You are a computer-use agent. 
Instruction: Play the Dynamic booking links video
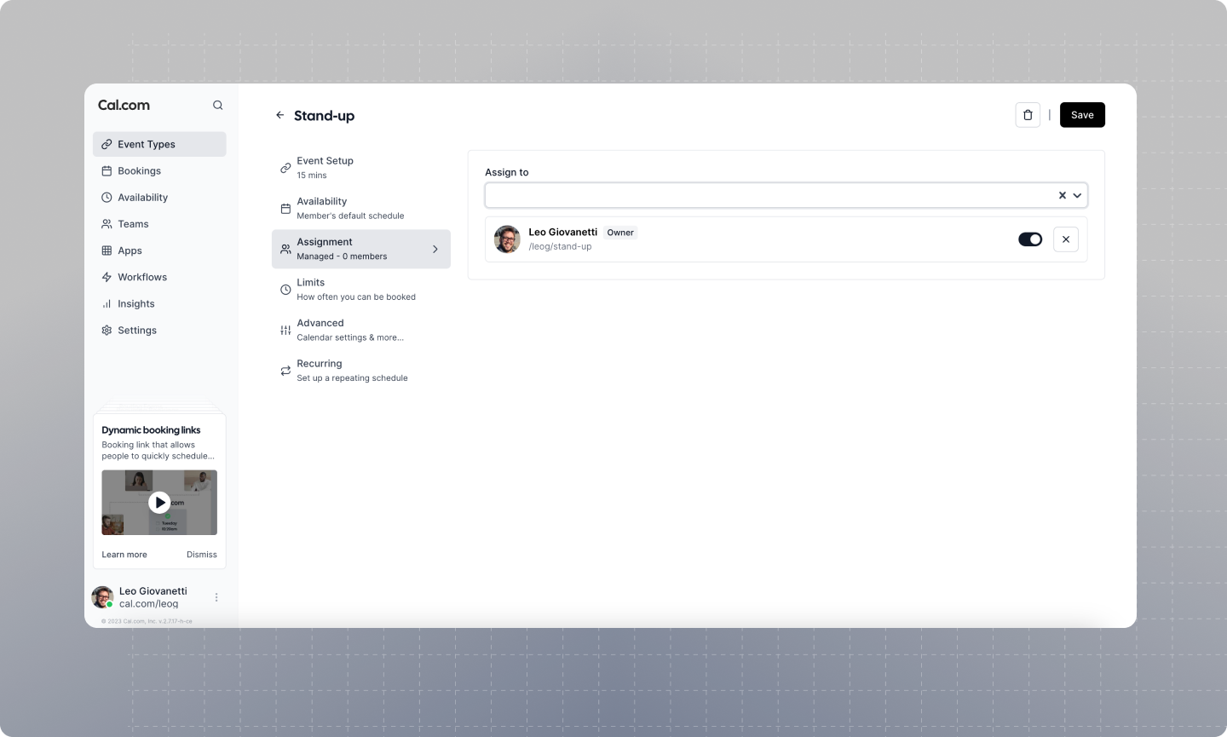click(159, 503)
